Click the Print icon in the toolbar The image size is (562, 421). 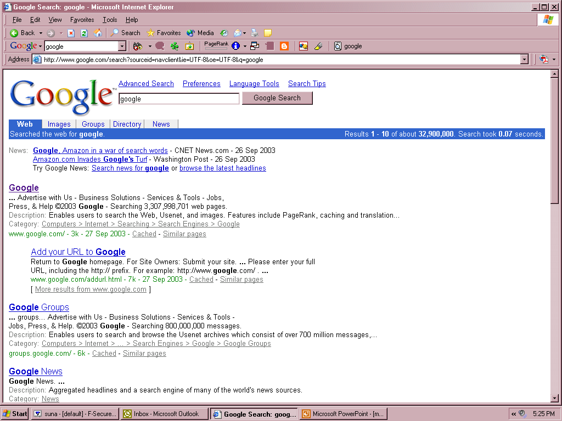pos(254,33)
